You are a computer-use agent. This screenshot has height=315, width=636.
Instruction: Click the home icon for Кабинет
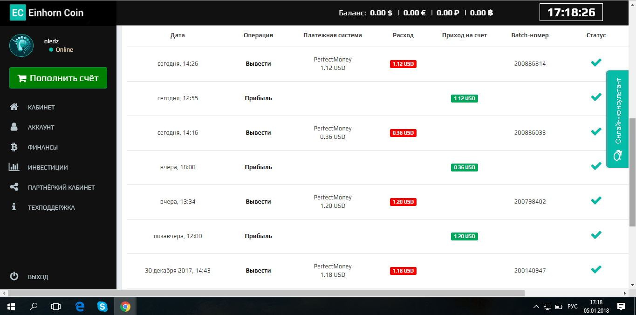coord(14,107)
